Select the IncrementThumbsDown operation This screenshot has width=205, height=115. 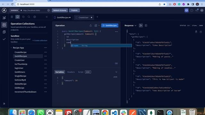[26, 92]
